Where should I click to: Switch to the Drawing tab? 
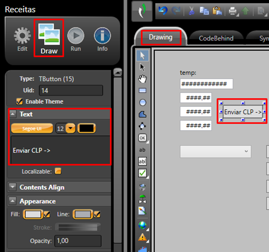pyautogui.click(x=160, y=37)
